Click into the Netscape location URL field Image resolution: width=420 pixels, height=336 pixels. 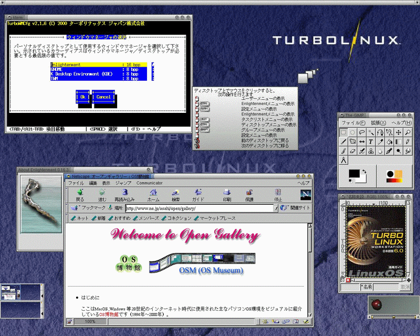(x=199, y=208)
